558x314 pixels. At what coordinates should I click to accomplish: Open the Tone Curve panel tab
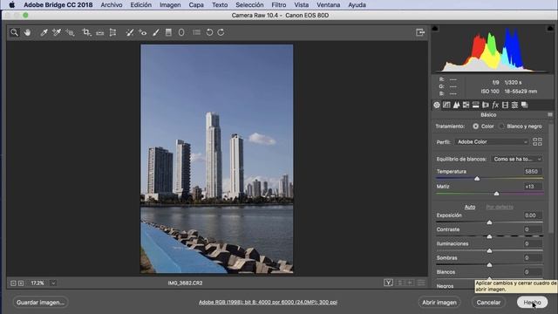click(x=446, y=105)
